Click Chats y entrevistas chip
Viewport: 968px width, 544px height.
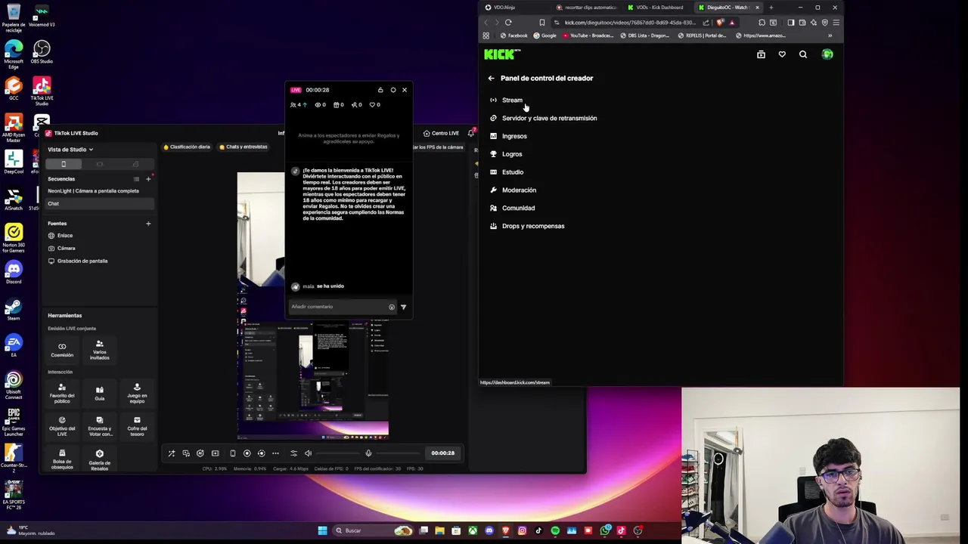coord(243,147)
